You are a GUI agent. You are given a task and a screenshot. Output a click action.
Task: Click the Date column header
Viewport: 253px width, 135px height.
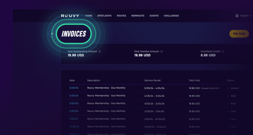72,80
